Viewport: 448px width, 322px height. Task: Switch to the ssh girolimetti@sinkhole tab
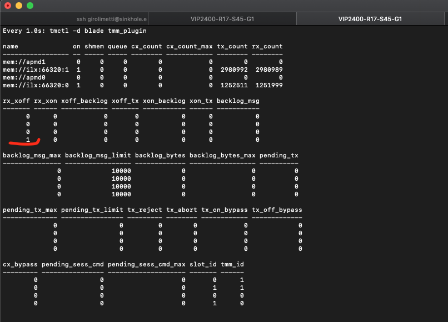(74, 19)
